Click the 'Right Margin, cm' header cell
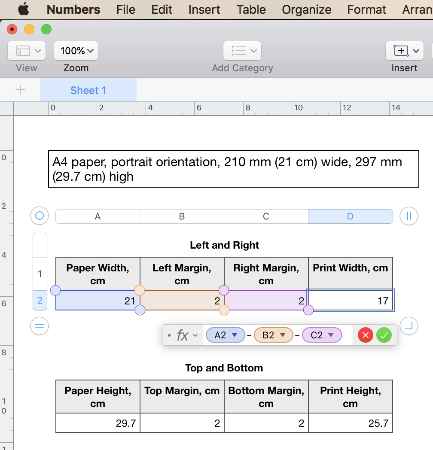Screen dimensions: 433x450 pyautogui.click(x=266, y=274)
